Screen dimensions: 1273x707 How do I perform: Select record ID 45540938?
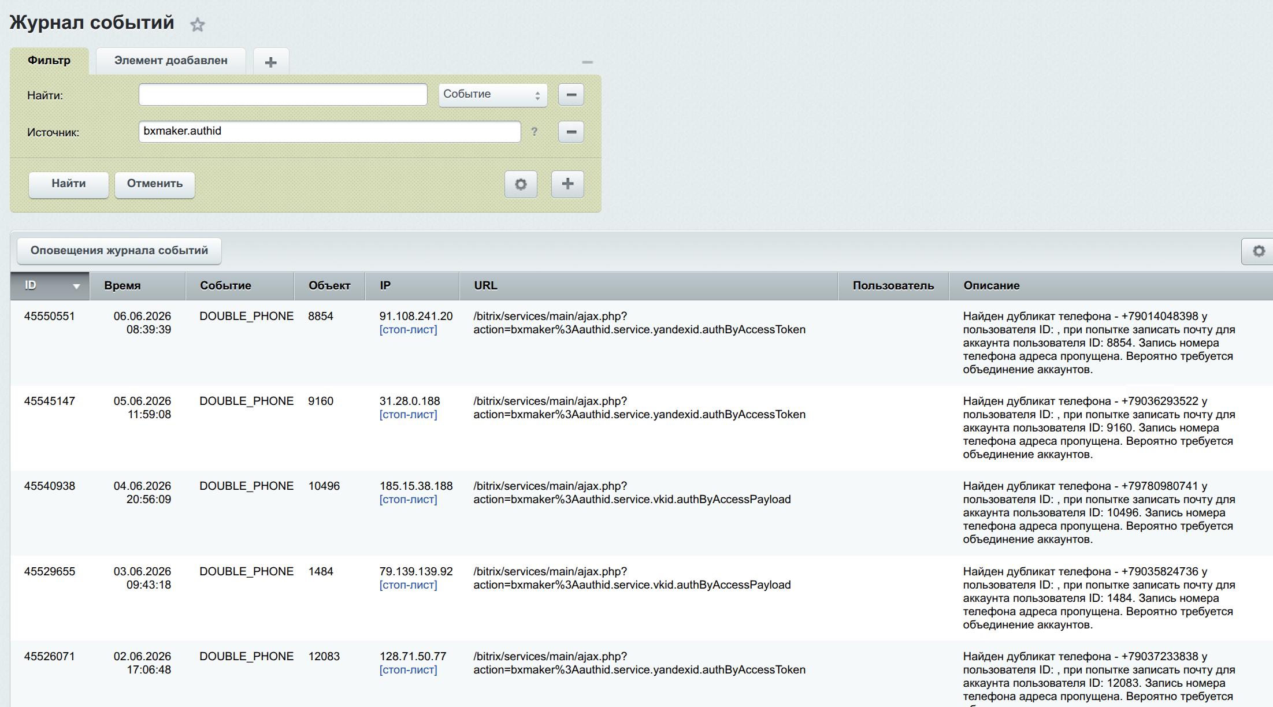50,486
